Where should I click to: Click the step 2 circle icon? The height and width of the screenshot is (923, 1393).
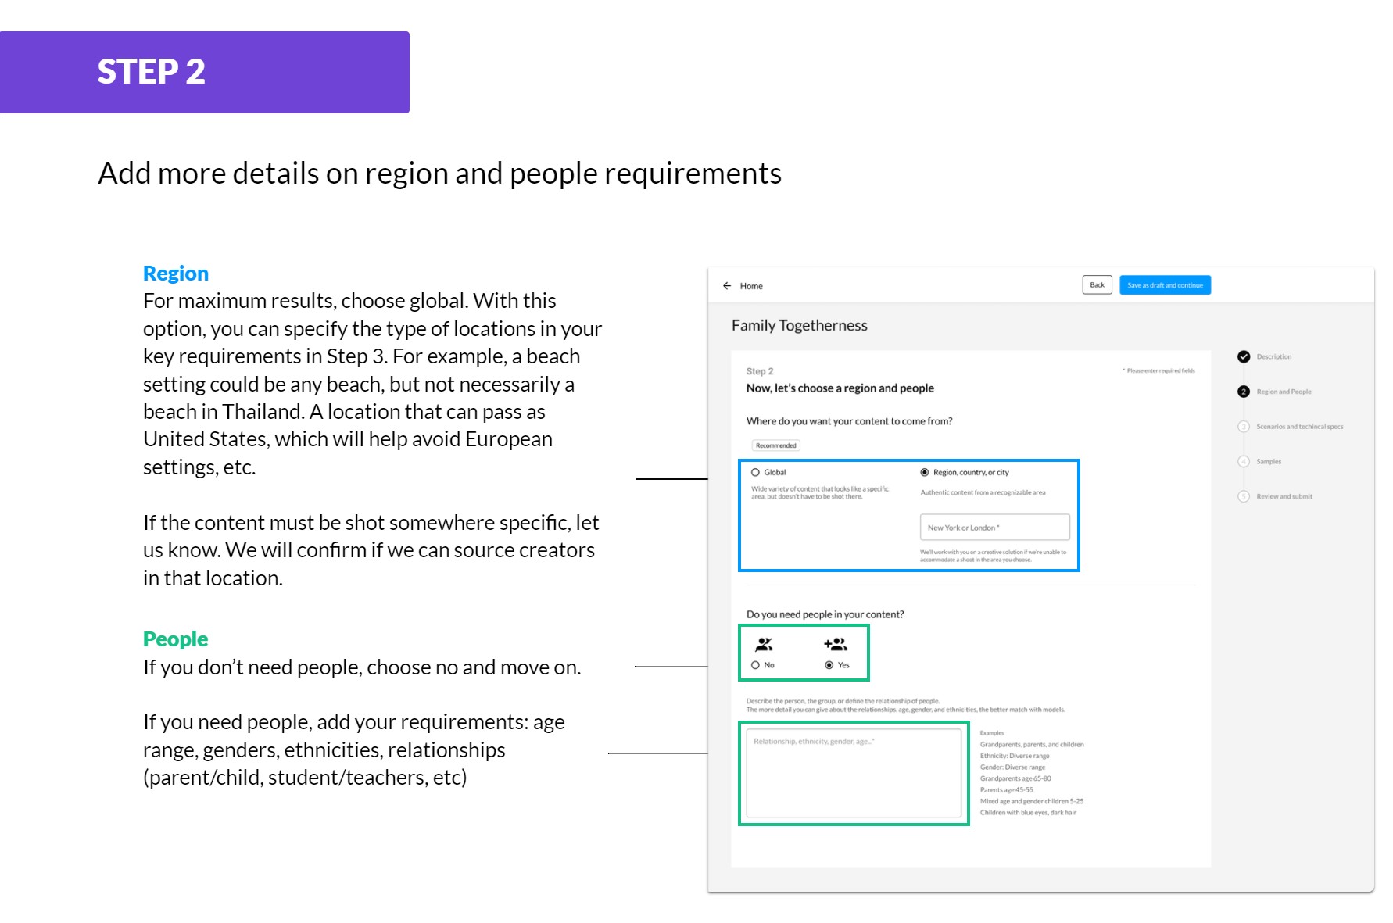(1244, 392)
